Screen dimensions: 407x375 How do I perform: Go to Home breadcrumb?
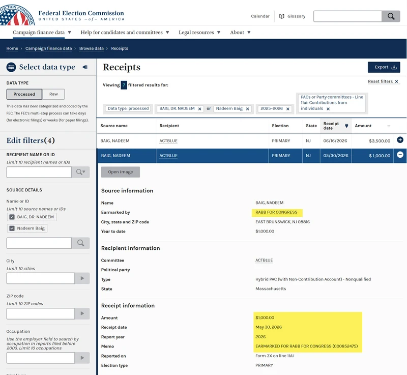click(x=12, y=48)
